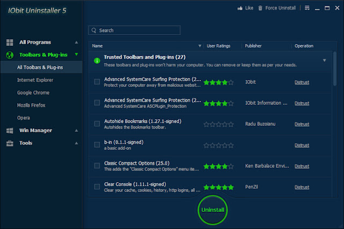This screenshot has width=344, height=229.
Task: Click Distrust for IObit publisher row
Action: click(x=302, y=82)
